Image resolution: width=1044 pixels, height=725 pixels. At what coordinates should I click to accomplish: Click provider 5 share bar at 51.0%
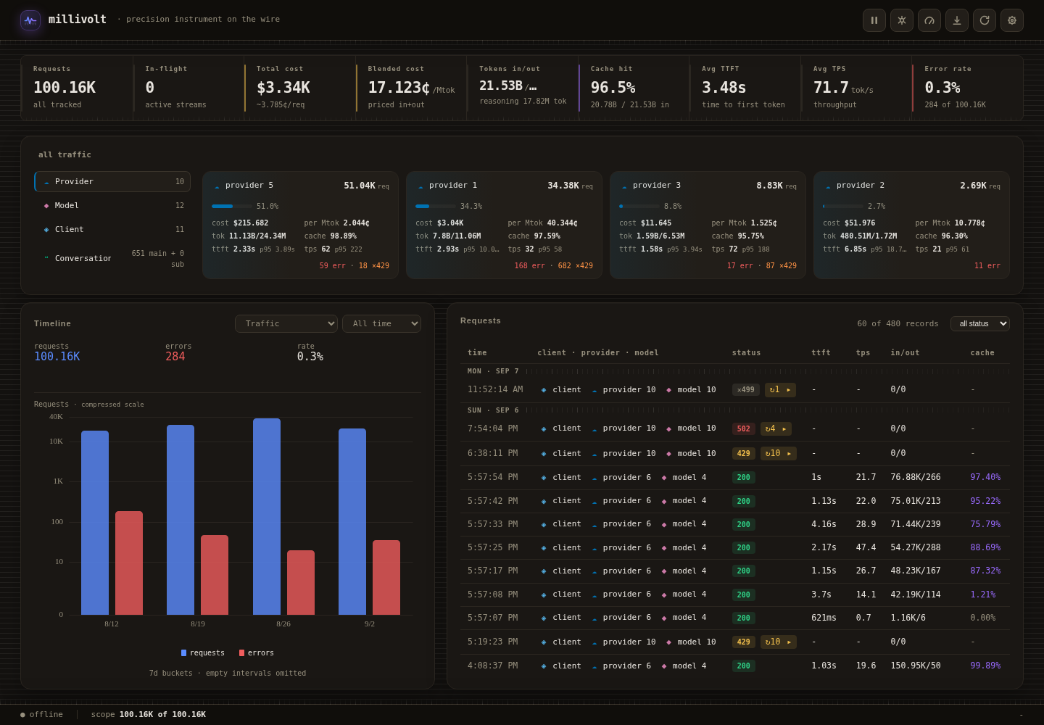coord(232,207)
